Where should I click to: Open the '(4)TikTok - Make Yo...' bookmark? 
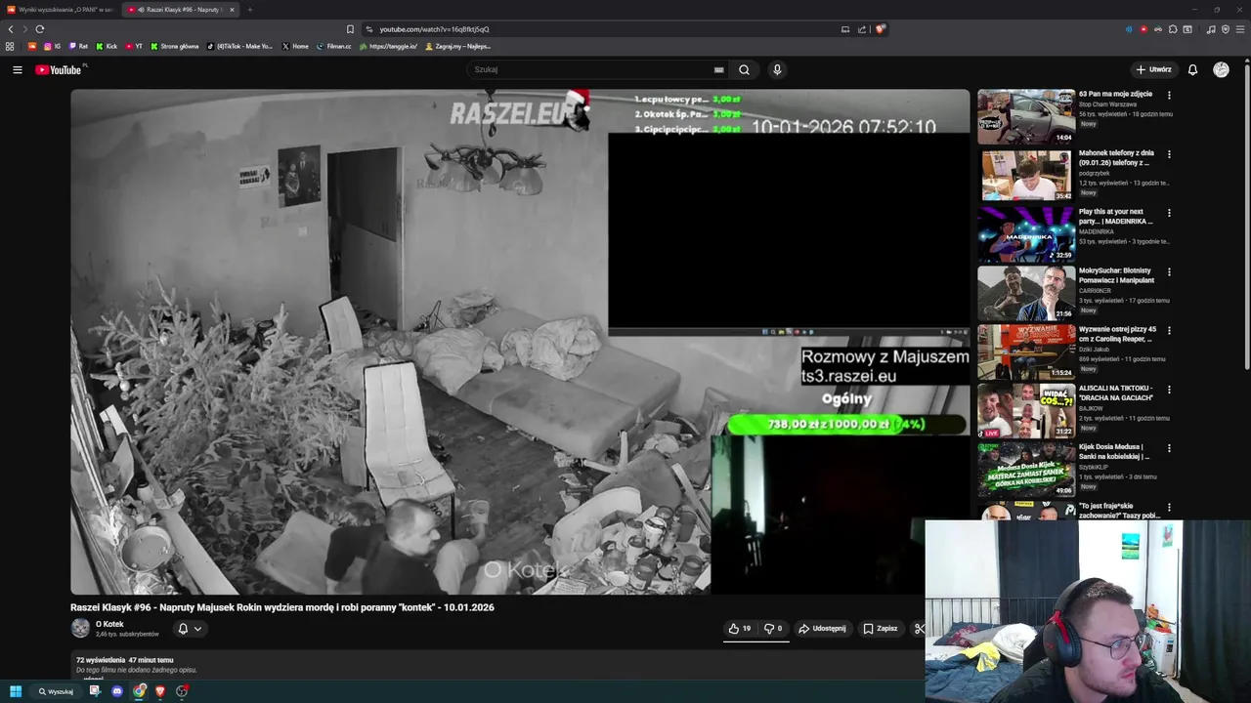(x=240, y=46)
